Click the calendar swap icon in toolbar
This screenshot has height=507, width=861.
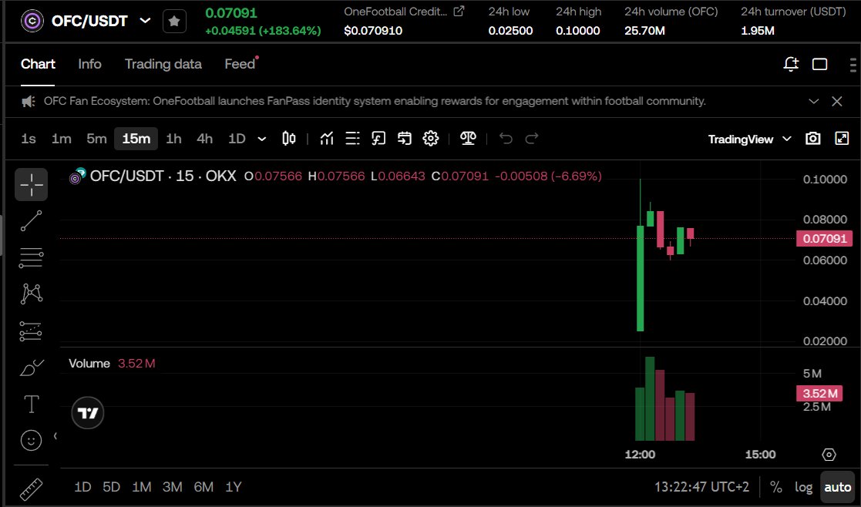tap(405, 139)
